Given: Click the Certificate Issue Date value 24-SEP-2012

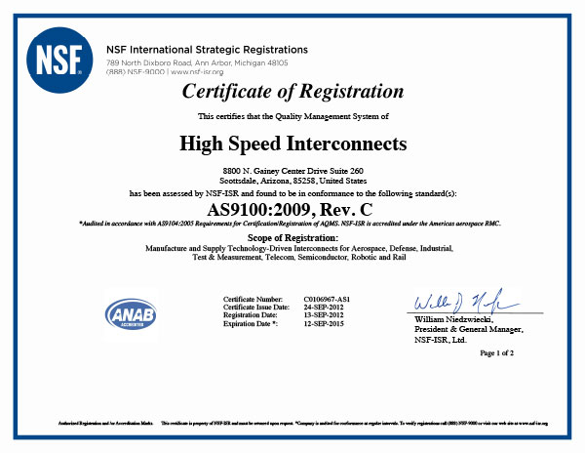Looking at the screenshot, I should click(x=324, y=308).
